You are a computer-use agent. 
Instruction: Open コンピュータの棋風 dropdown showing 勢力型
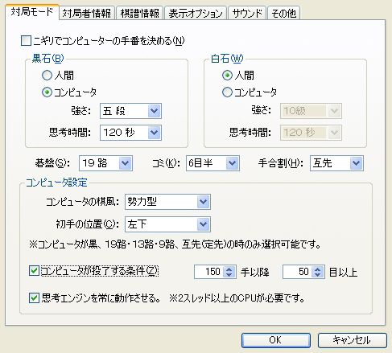coord(167,202)
